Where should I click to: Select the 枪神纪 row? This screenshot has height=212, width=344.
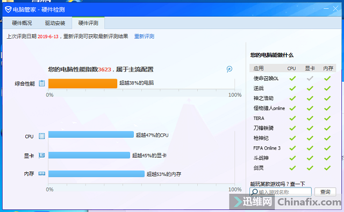pos(292,138)
